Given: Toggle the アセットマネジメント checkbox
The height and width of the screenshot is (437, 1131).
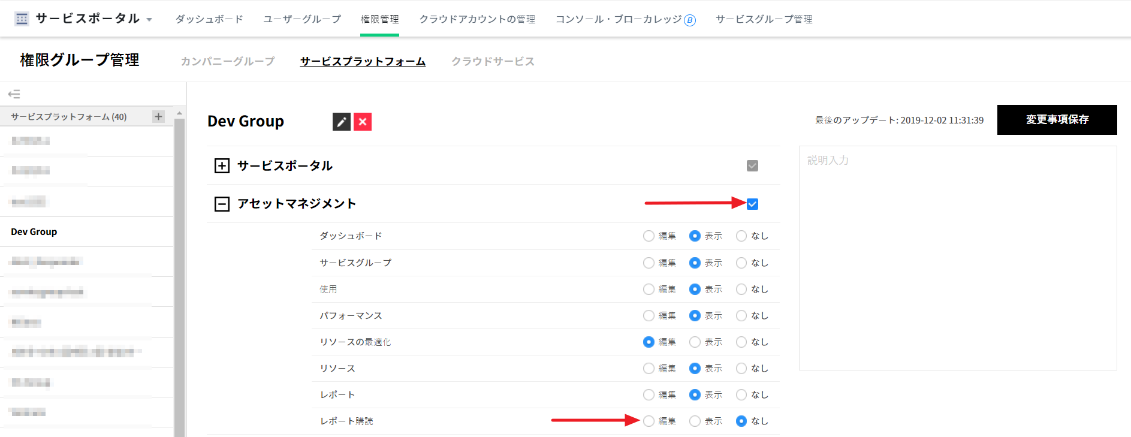Looking at the screenshot, I should [x=752, y=204].
